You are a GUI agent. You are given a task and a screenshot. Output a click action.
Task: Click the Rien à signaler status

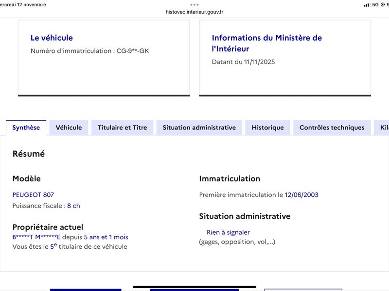pos(228,232)
